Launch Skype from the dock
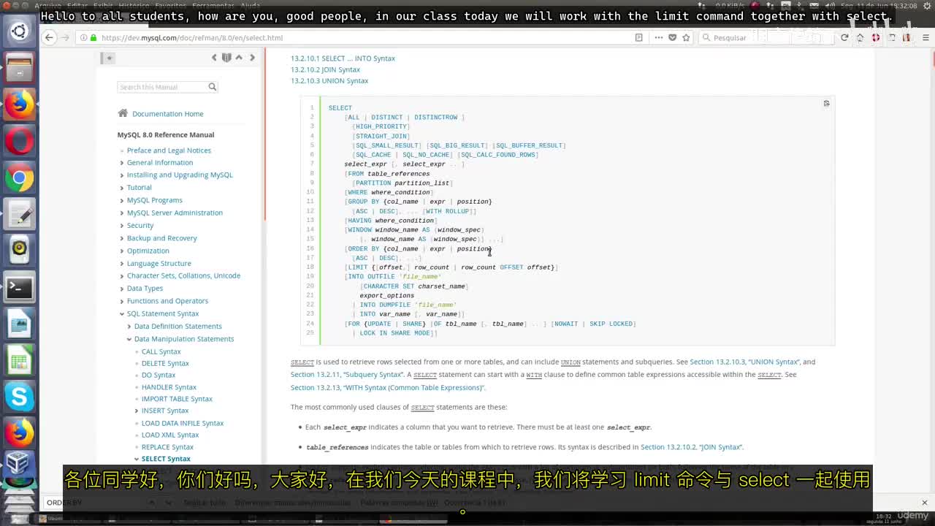935x526 pixels. 19,397
